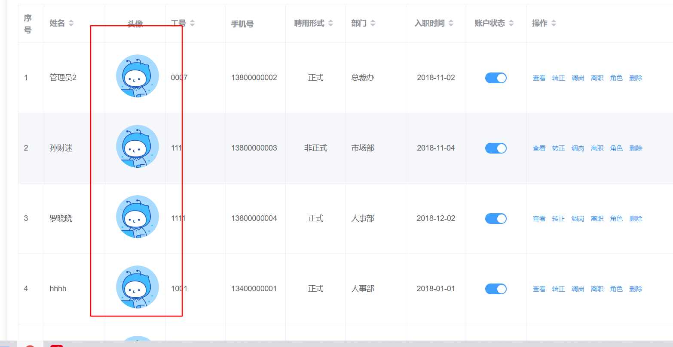This screenshot has width=673, height=347.
Task: Click phone number 13800000003
Action: tap(254, 148)
